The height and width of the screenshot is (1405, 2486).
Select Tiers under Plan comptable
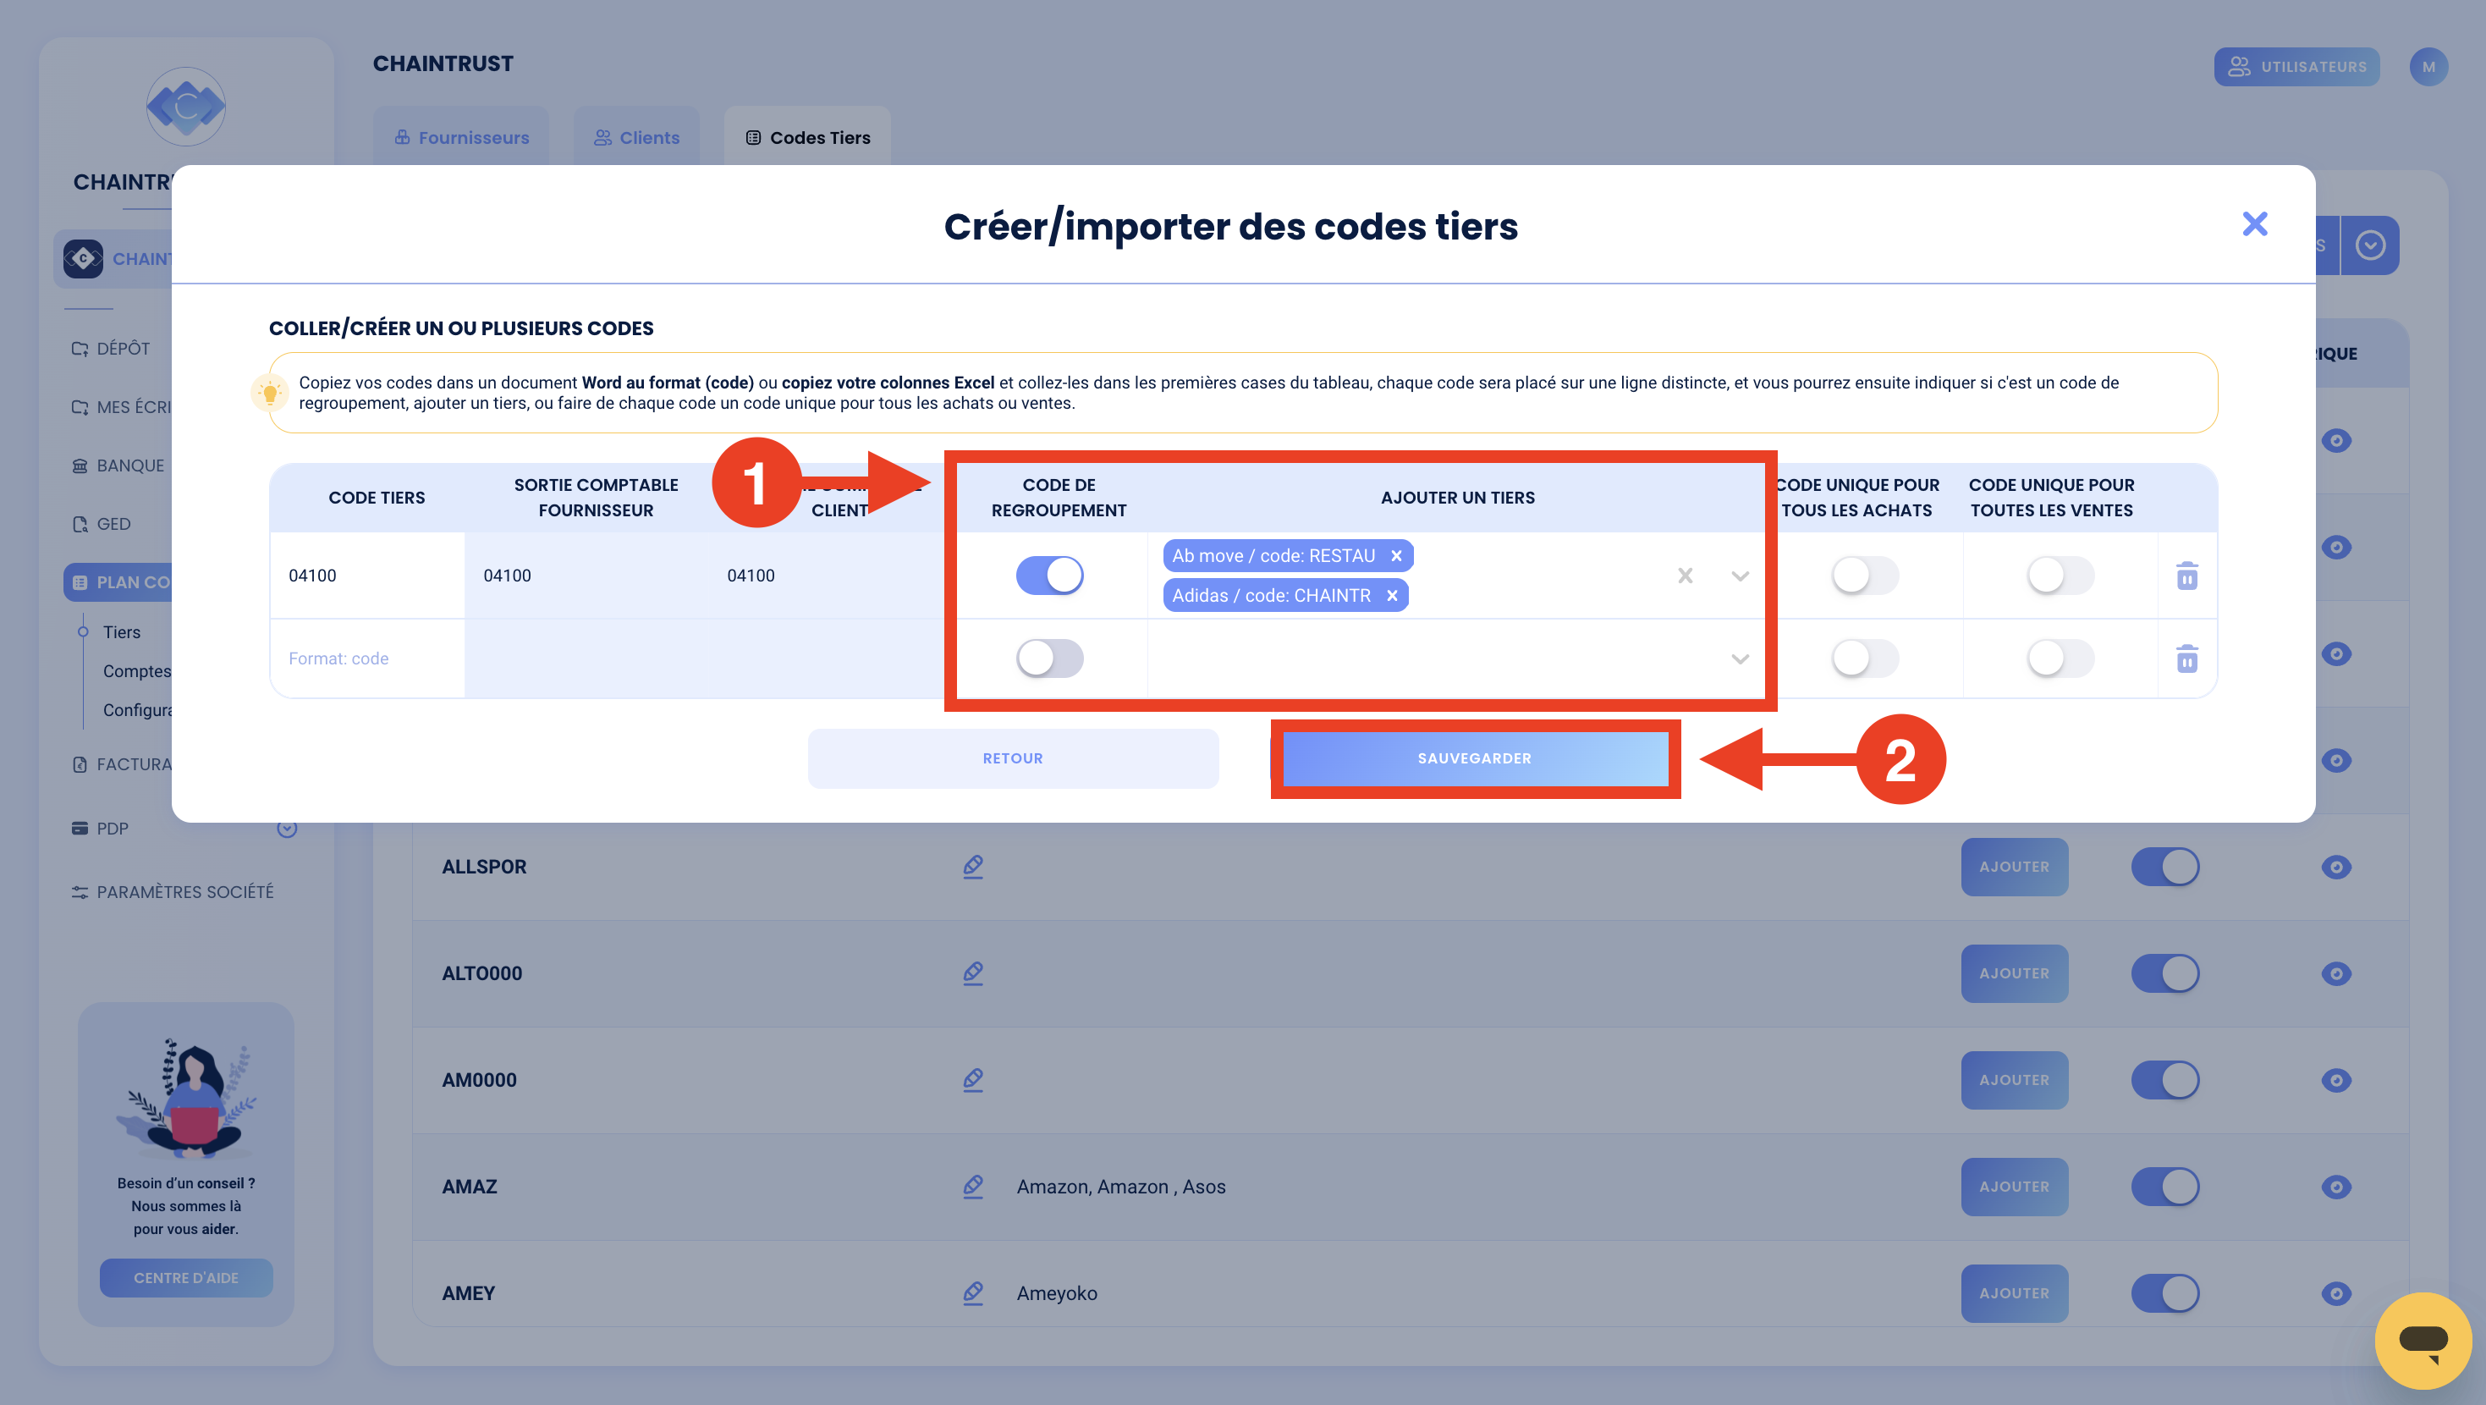point(122,631)
